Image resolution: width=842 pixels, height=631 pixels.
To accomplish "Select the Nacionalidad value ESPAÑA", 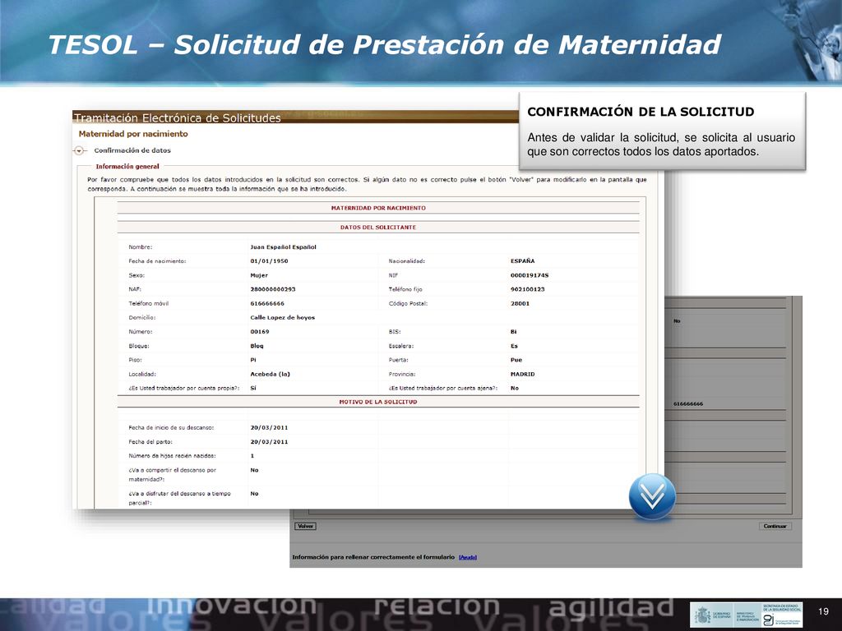I will pos(522,261).
